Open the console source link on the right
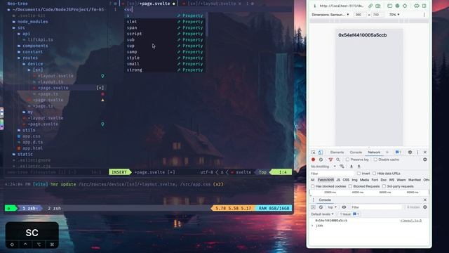The image size is (449, 253). tap(411, 221)
